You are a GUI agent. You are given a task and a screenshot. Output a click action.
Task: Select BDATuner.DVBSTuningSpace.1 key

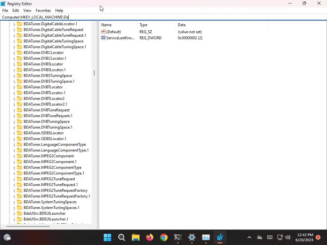[49, 81]
